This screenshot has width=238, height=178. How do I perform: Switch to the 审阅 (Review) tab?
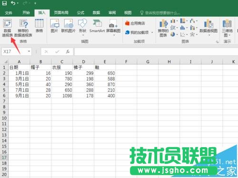click(x=112, y=13)
